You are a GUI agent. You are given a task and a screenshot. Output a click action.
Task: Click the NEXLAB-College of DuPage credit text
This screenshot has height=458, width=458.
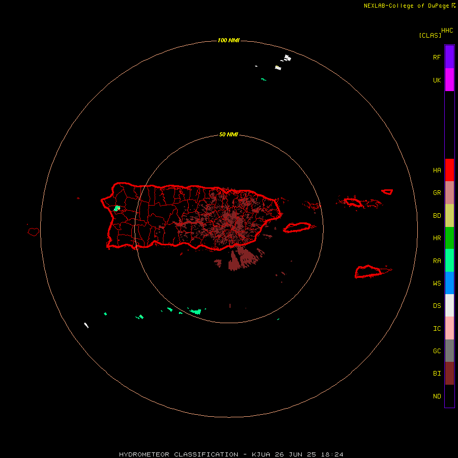tap(406, 6)
